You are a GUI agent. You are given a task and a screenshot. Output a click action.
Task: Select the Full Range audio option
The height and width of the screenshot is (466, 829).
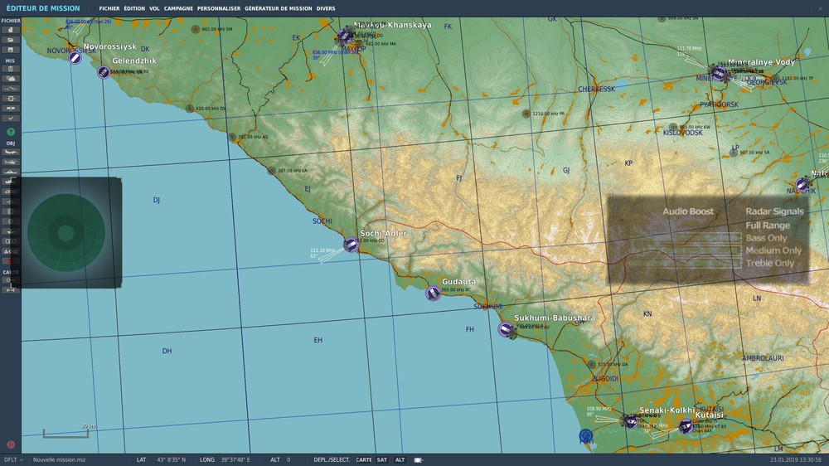(768, 226)
